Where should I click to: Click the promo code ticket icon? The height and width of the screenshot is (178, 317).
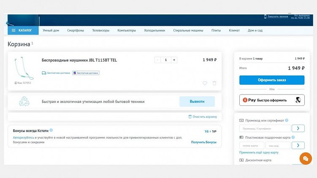241,120
